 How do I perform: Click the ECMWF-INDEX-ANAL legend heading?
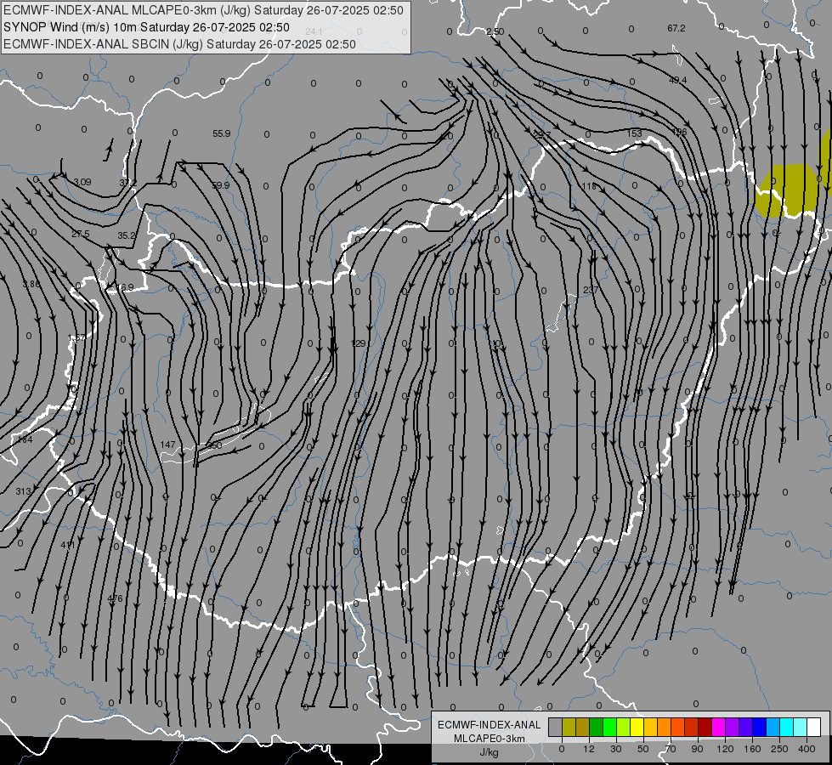tap(490, 725)
